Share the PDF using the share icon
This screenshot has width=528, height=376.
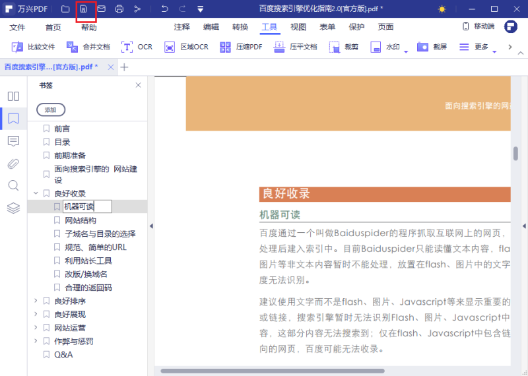point(137,9)
